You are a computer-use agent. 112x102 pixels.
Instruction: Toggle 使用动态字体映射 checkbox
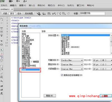coord(62,75)
